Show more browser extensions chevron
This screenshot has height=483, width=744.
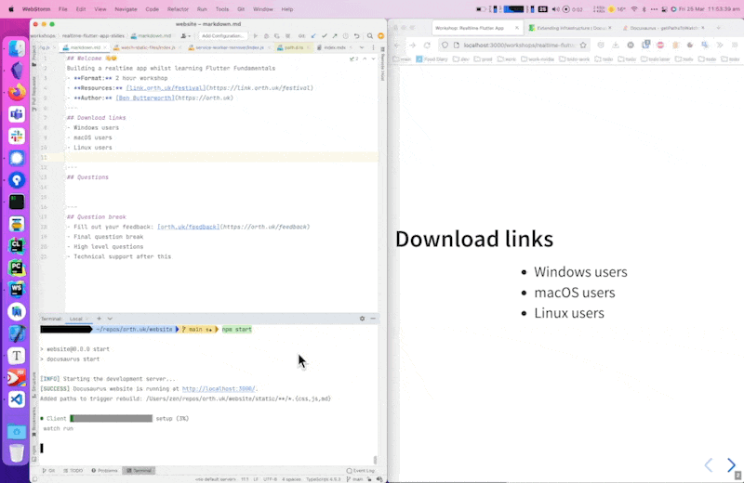coord(720,45)
